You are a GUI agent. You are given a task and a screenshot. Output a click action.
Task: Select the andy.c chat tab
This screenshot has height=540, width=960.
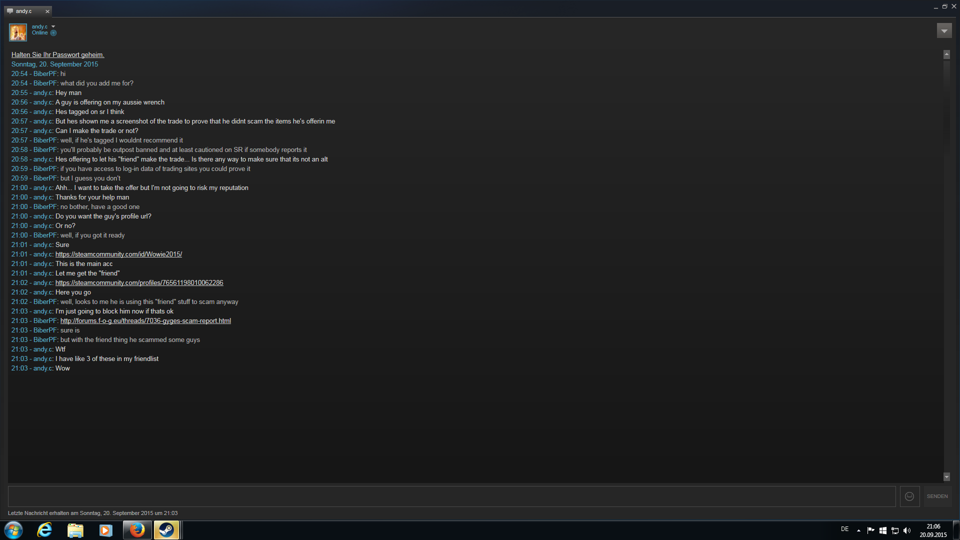(x=23, y=11)
